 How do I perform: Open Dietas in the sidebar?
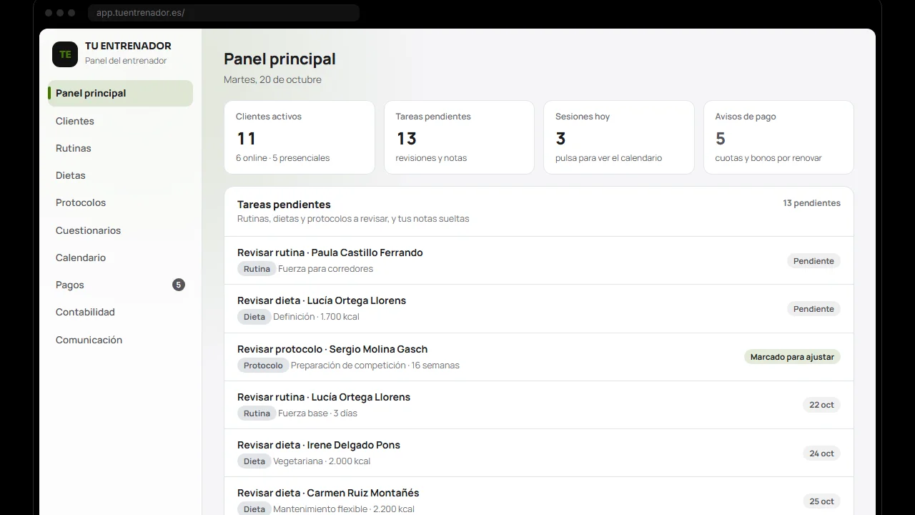pyautogui.click(x=120, y=175)
